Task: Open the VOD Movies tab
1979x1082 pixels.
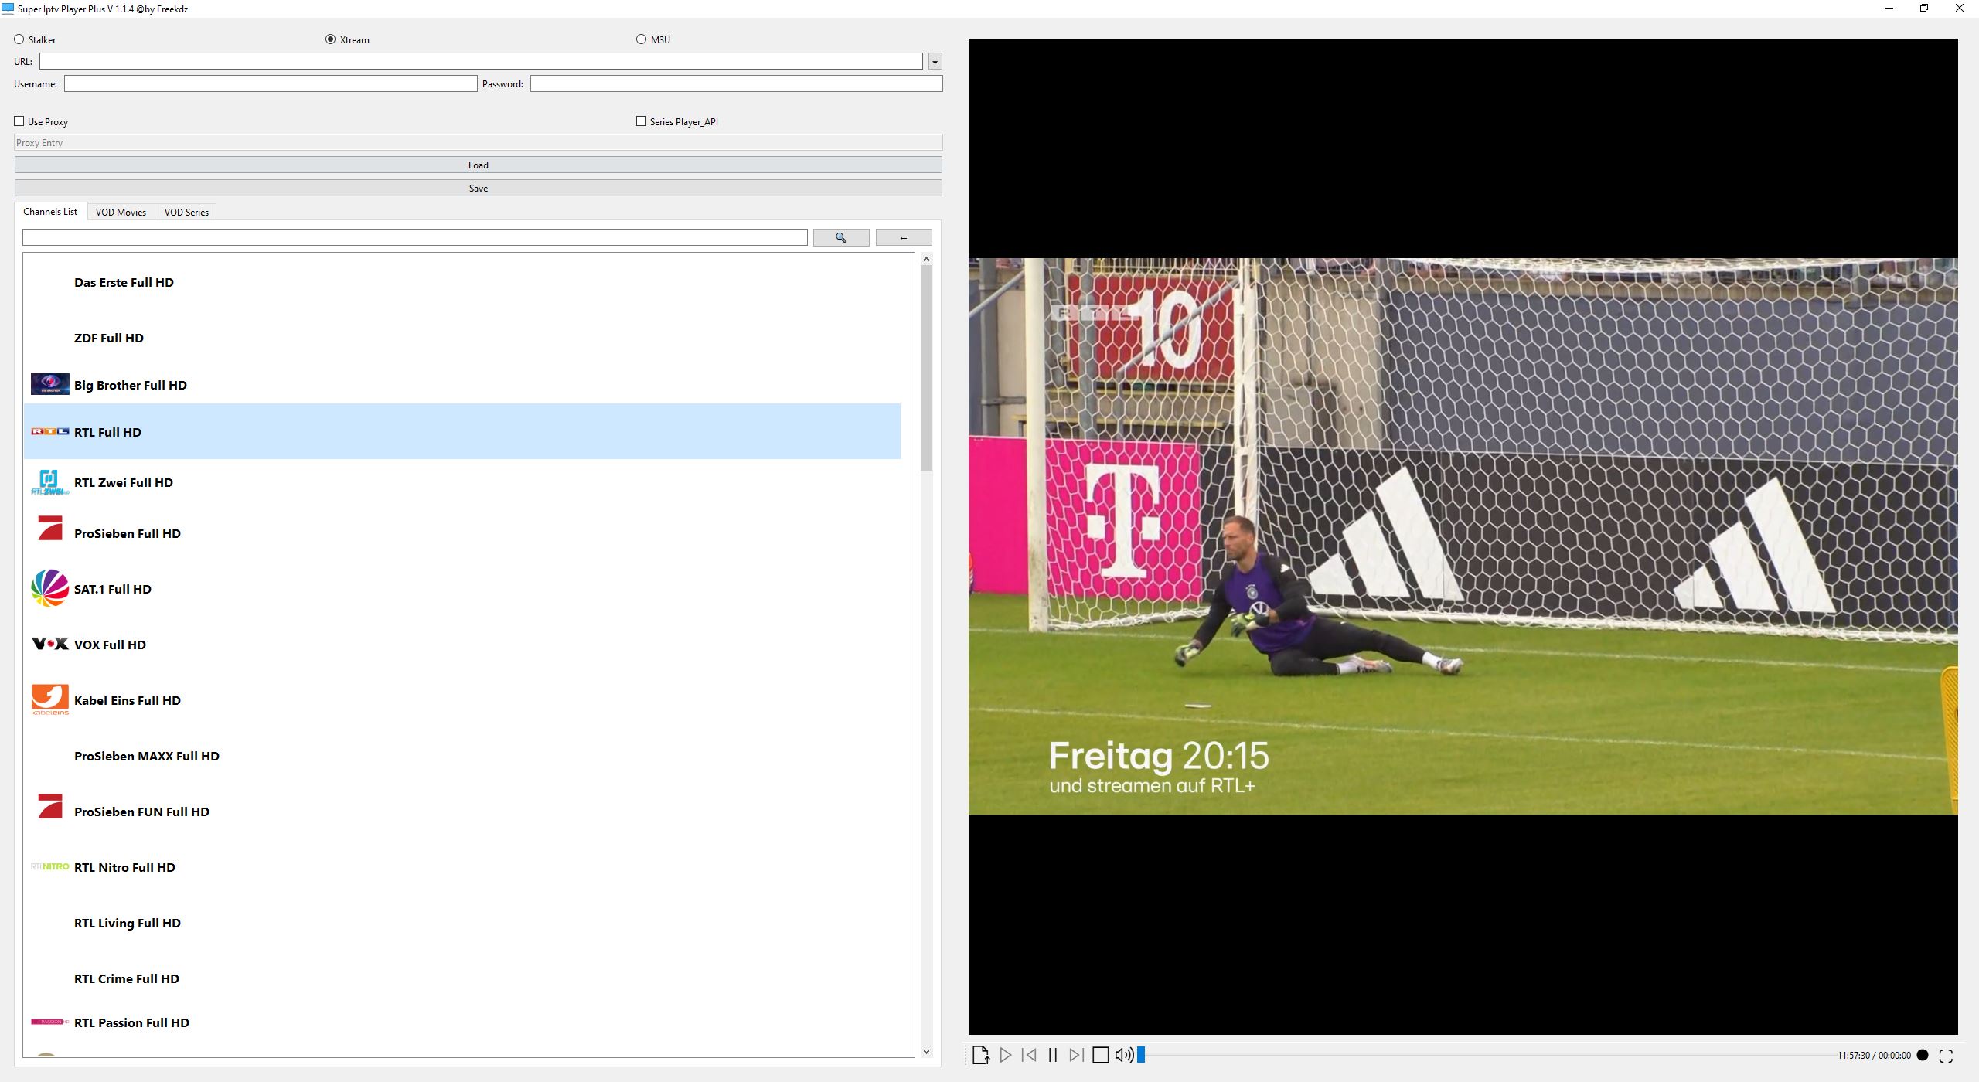Action: coord(121,213)
